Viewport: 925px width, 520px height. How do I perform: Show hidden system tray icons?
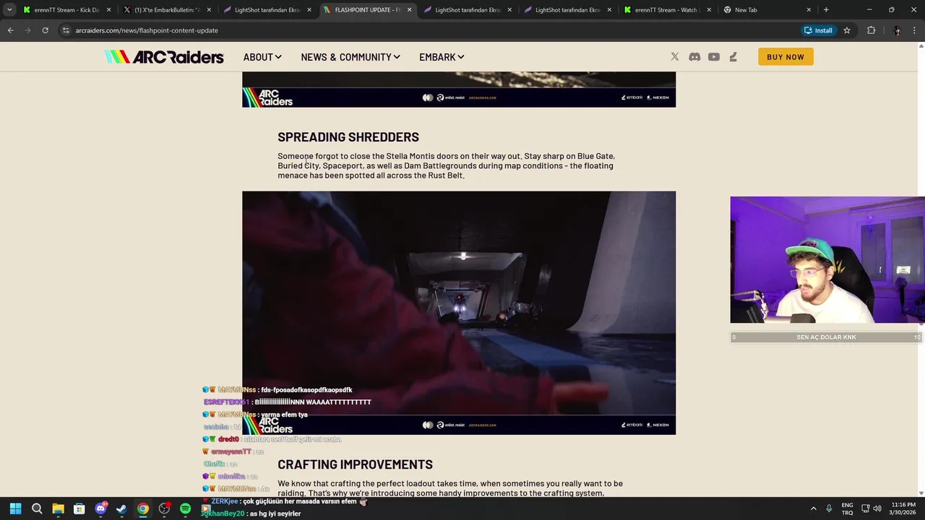(x=813, y=508)
